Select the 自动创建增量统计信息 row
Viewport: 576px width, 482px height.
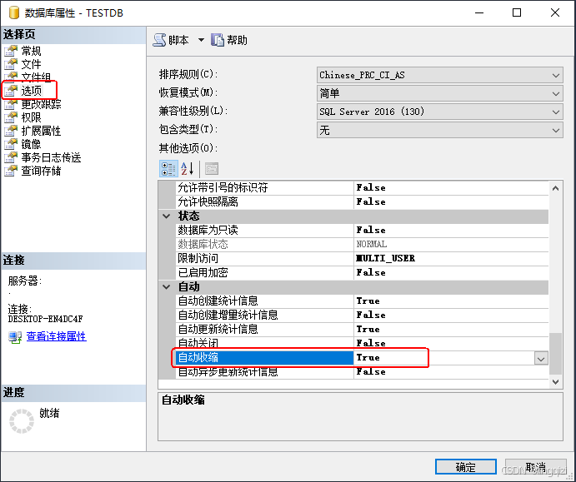(x=363, y=316)
